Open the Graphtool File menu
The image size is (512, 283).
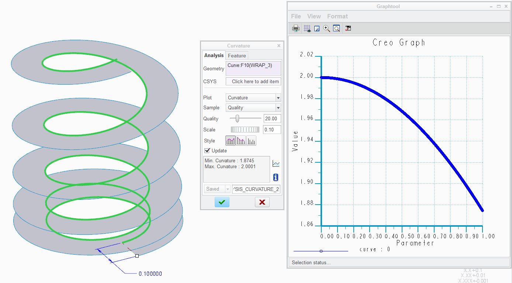(296, 16)
